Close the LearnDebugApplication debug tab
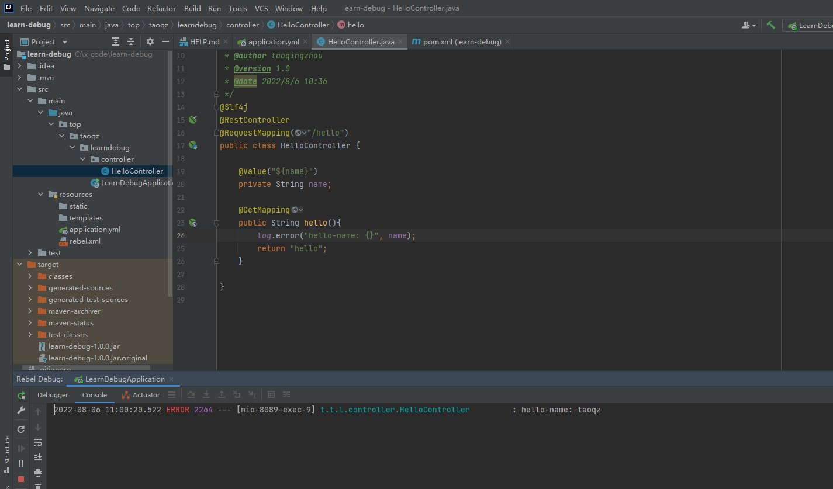 point(172,379)
